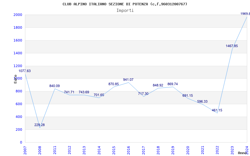The width and height of the screenshot is (250, 156).
Task: Click the 596.33 value label
Action: 202,102
